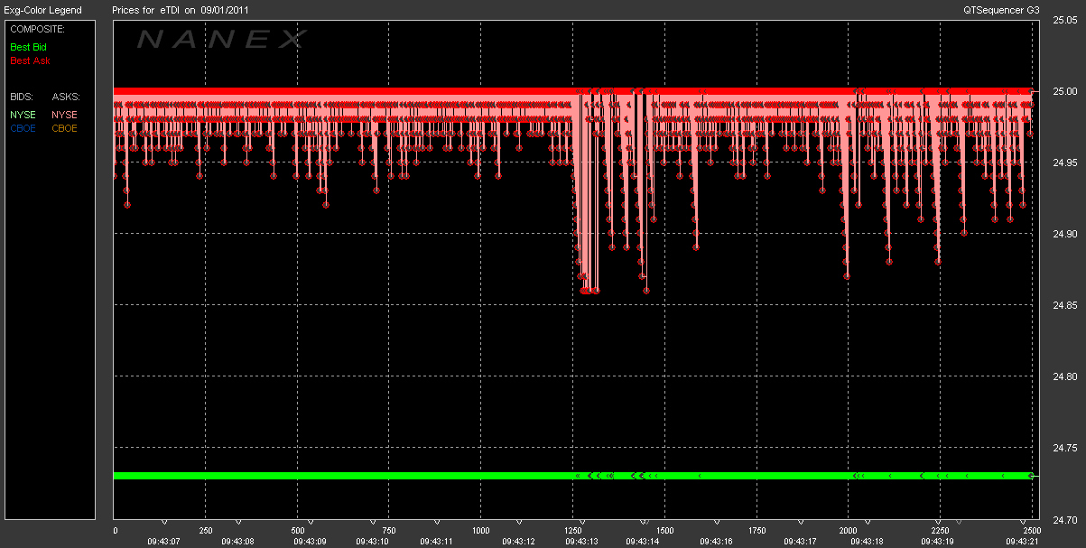
Task: Click the 09:43:07 time marker triangle
Action: click(164, 522)
